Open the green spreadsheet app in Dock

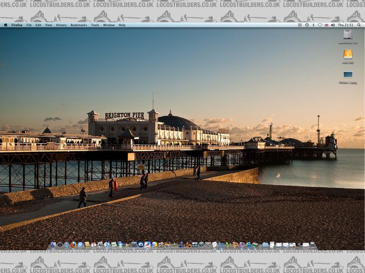(x=114, y=245)
